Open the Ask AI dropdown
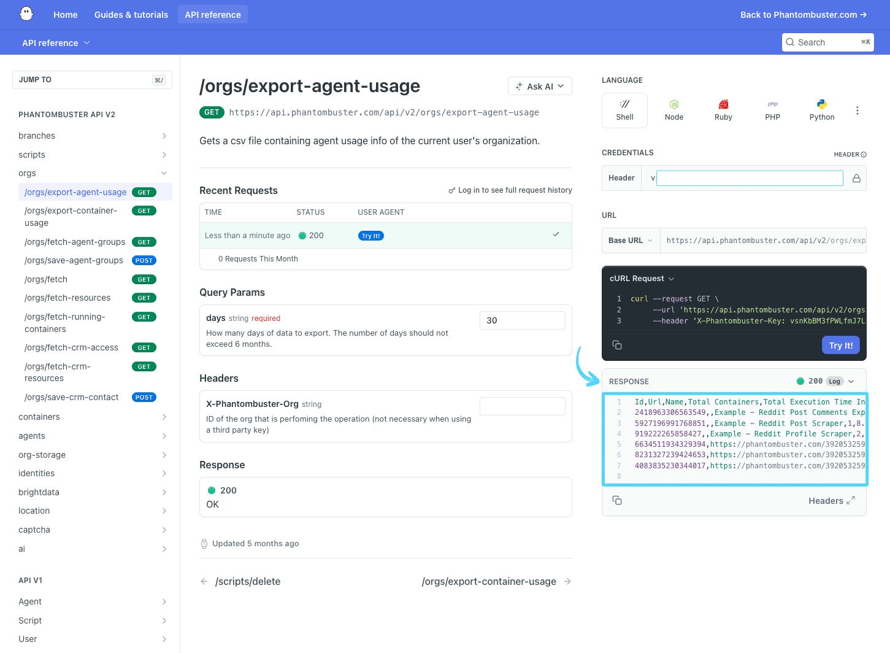Viewport: 890px width, 653px height. coord(540,86)
